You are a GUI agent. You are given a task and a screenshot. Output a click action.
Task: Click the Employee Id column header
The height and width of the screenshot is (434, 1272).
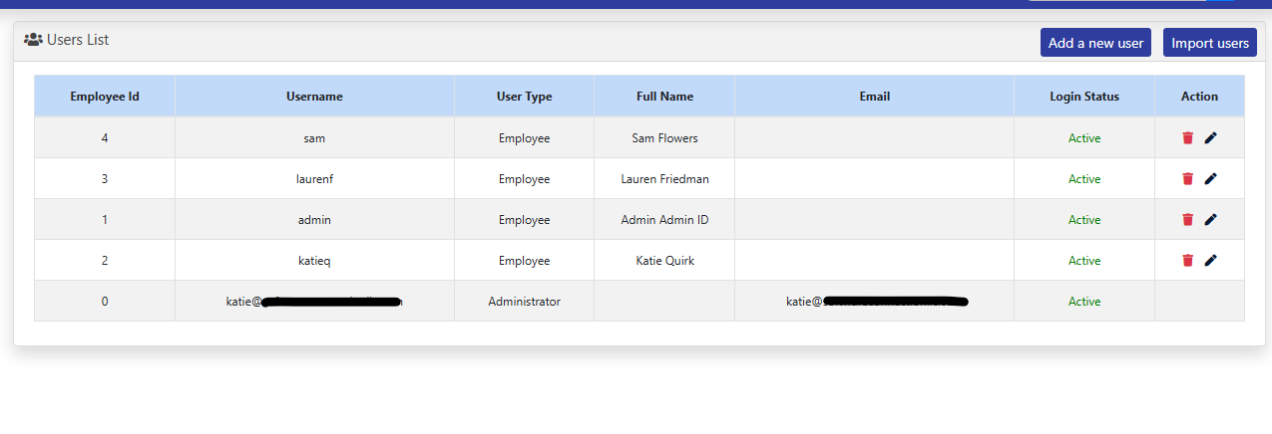tap(105, 97)
